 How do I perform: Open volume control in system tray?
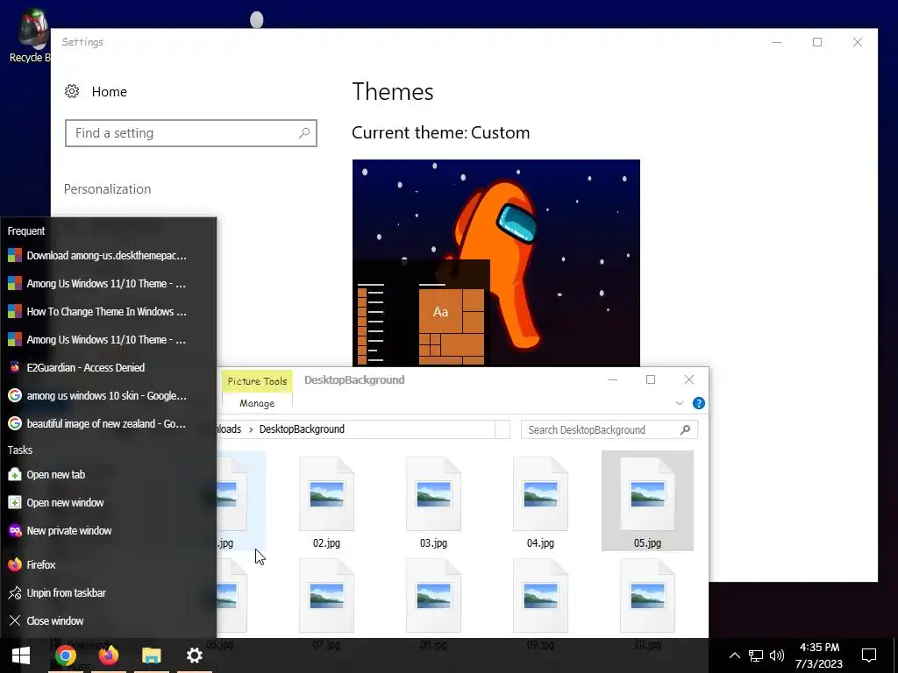pos(777,655)
